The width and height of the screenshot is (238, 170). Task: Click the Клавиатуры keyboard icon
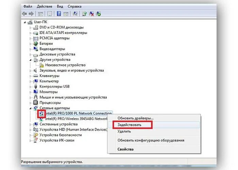click(x=36, y=76)
